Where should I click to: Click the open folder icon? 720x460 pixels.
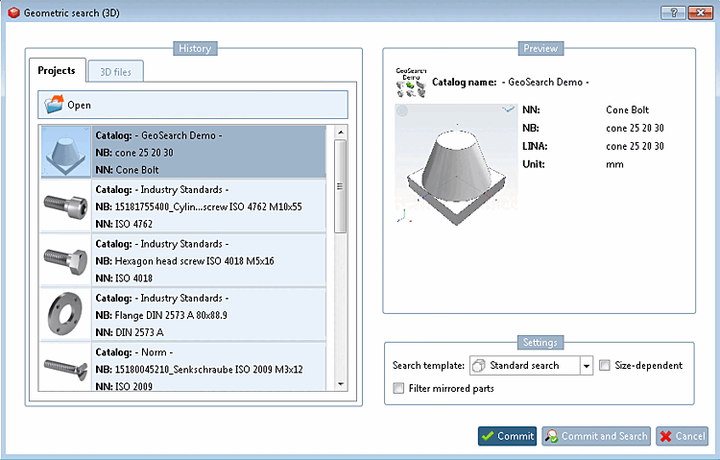(x=54, y=105)
